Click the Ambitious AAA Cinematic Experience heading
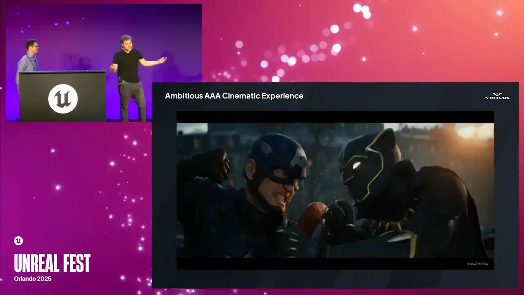This screenshot has height=295, width=524. point(234,96)
